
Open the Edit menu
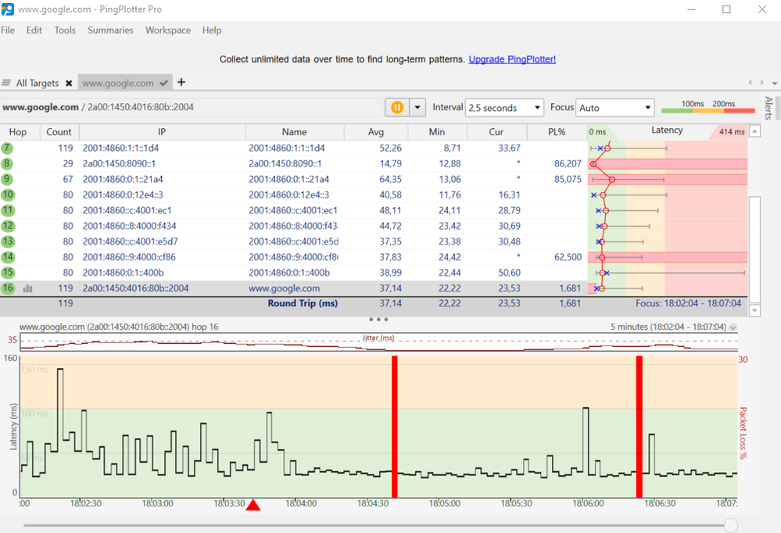click(x=34, y=30)
